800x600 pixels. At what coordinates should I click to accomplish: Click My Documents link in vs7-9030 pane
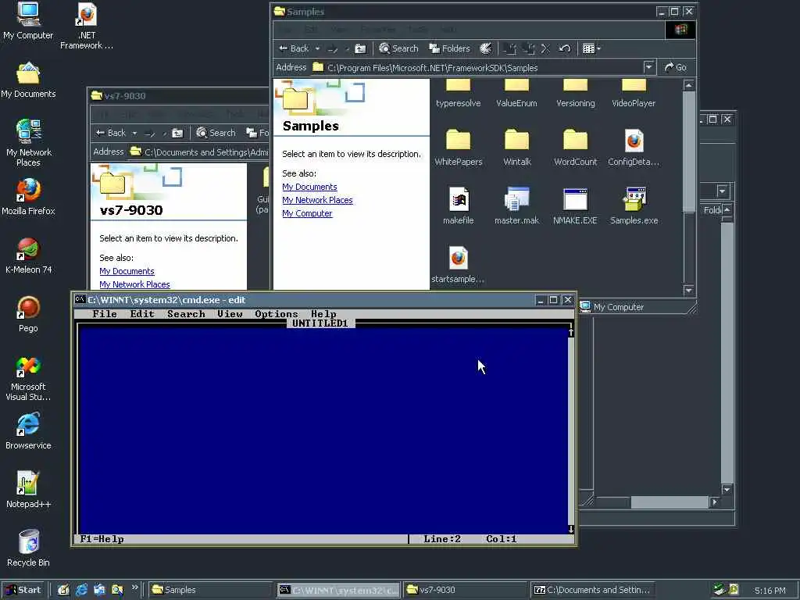coord(127,271)
